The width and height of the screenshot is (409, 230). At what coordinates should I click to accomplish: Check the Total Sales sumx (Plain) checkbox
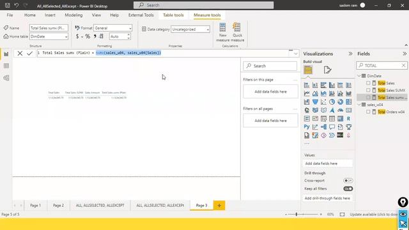pyautogui.click(x=368, y=97)
